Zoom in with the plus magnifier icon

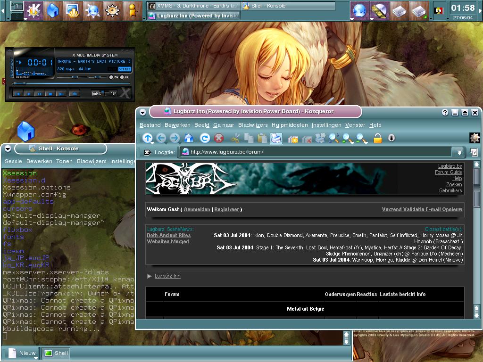[348, 138]
